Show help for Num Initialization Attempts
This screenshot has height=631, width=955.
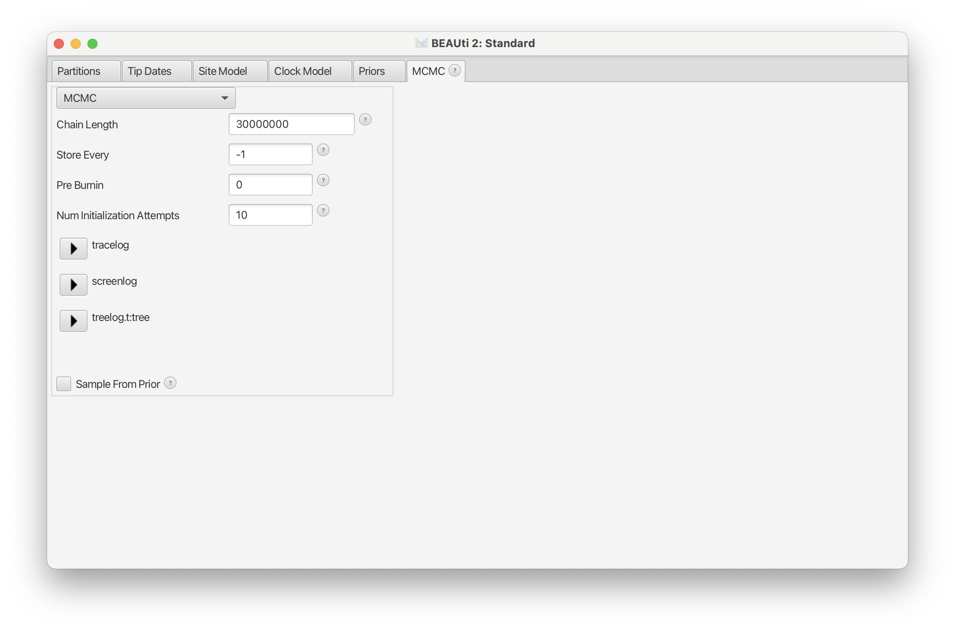point(323,211)
